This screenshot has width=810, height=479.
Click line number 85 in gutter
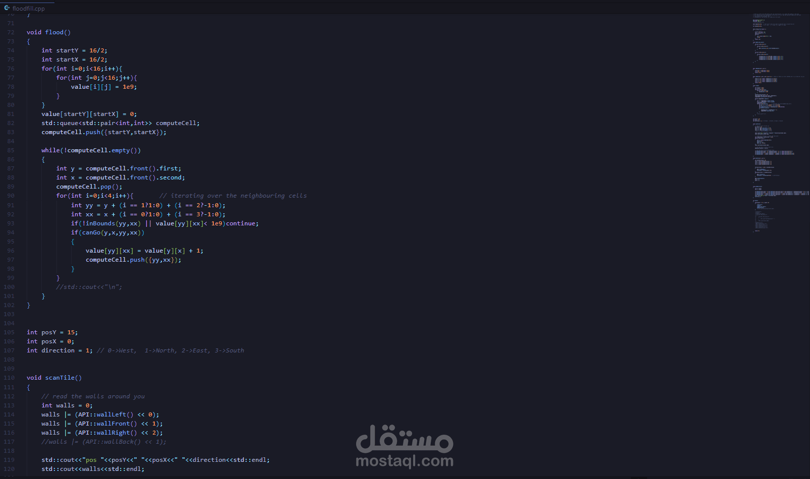[11, 150]
